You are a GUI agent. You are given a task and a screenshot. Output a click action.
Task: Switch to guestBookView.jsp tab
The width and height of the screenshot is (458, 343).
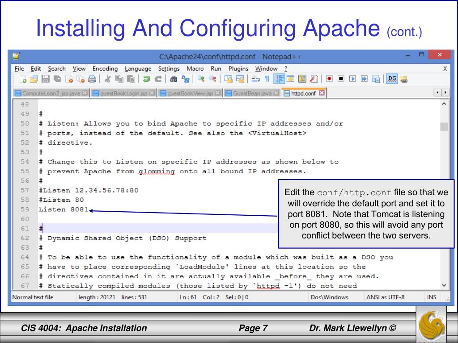(190, 93)
